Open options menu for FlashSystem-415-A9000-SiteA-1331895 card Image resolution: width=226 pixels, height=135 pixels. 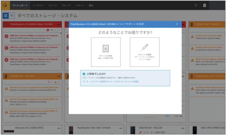point(59,24)
